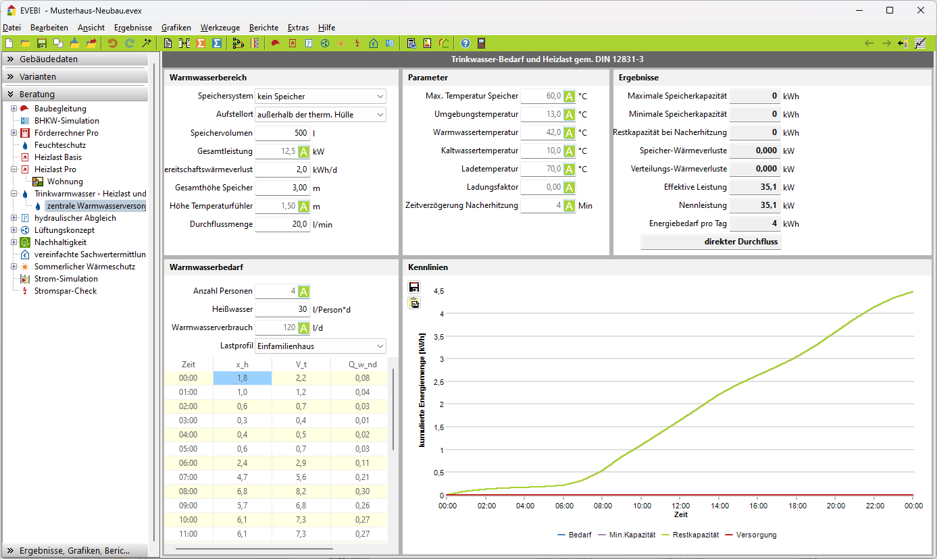This screenshot has width=937, height=559.
Task: Save the Kennlinien chart with the floppy icon
Action: [414, 288]
